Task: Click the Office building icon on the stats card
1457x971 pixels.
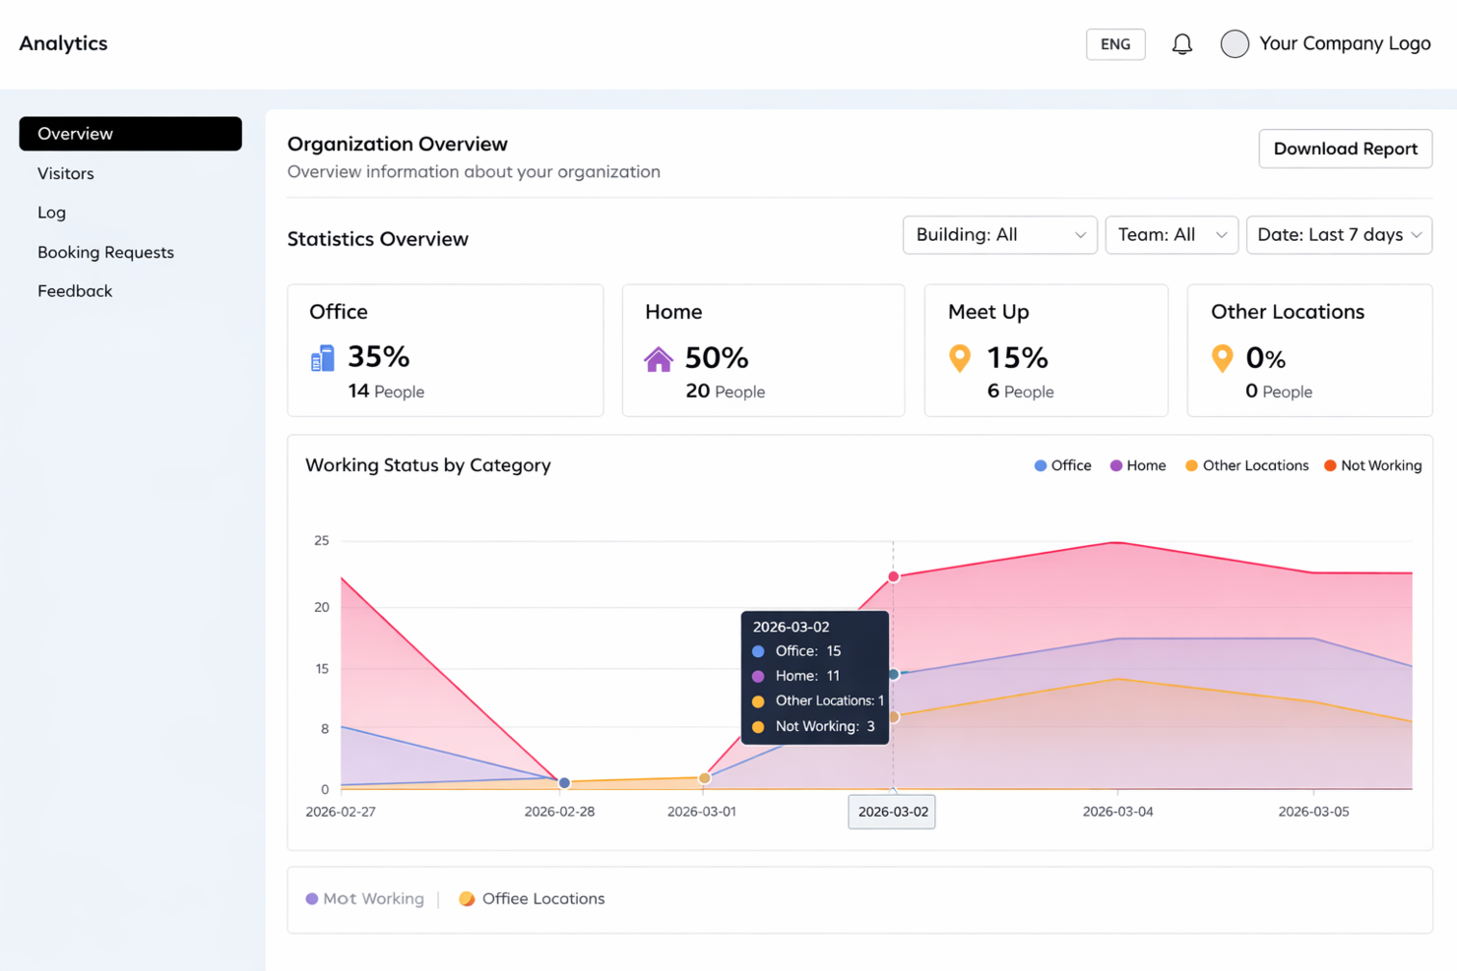Action: click(x=321, y=358)
